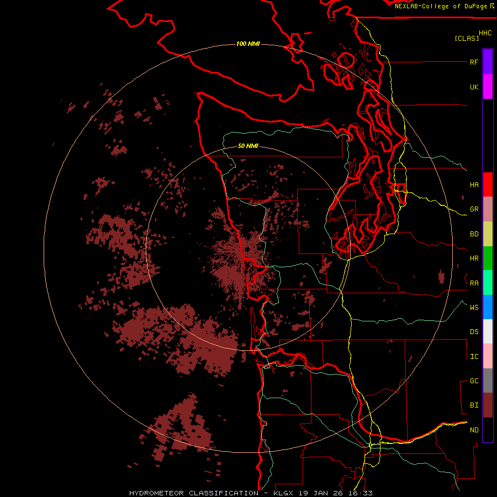Click the HA legend label
The image size is (497, 497).
point(474,184)
